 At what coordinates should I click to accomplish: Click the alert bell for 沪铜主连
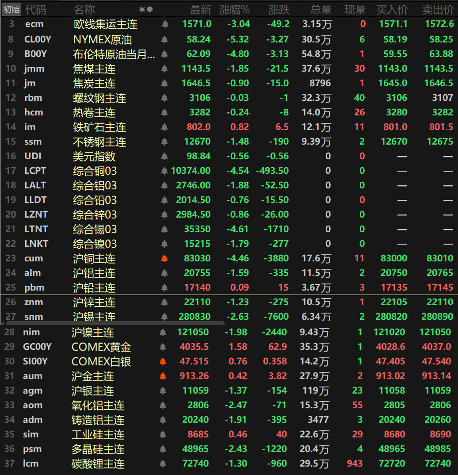click(x=164, y=259)
